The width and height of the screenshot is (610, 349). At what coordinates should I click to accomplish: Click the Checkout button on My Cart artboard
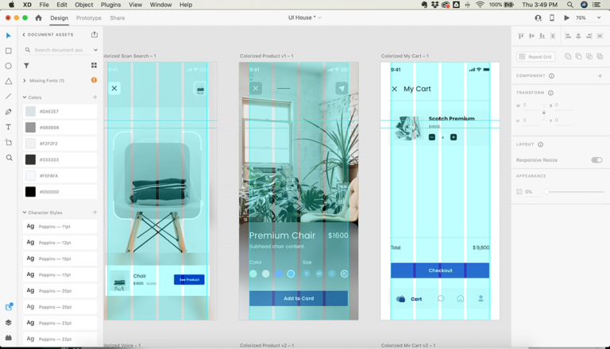tap(440, 270)
